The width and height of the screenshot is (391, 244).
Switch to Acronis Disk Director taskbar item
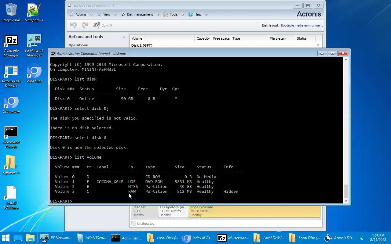pos(339,238)
